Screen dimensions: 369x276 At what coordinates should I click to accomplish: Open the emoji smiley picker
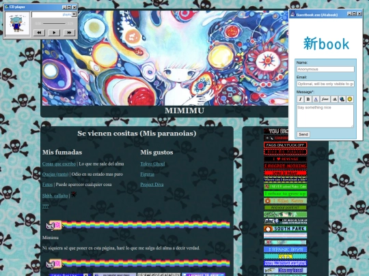click(350, 99)
